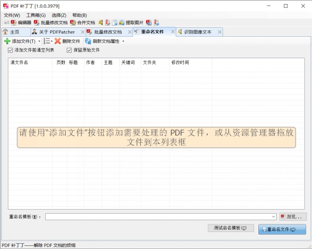Click the 删除文件 button label
Viewport: 312px width, 249px height.
(71, 41)
